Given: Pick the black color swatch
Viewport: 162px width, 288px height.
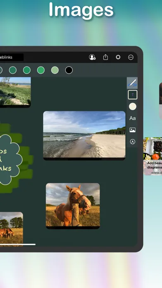Looking at the screenshot, I should tap(69, 70).
